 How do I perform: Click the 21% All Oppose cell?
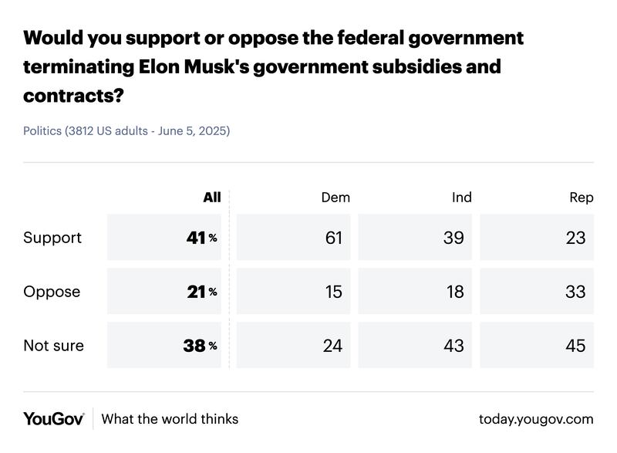tap(164, 292)
